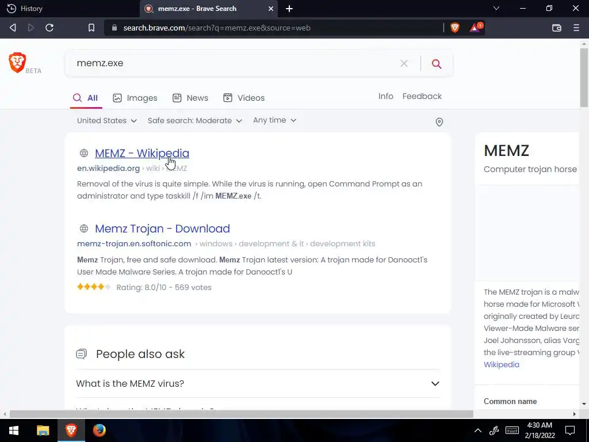This screenshot has width=589, height=442.
Task: Click the right arrow of the horizontal scrollbar
Action: pos(575,414)
